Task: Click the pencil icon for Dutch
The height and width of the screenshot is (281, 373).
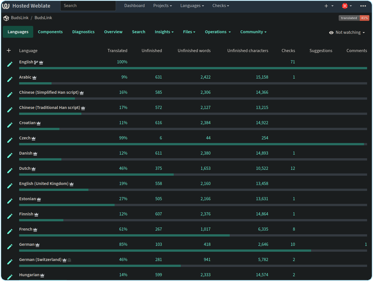Action: coord(10,171)
